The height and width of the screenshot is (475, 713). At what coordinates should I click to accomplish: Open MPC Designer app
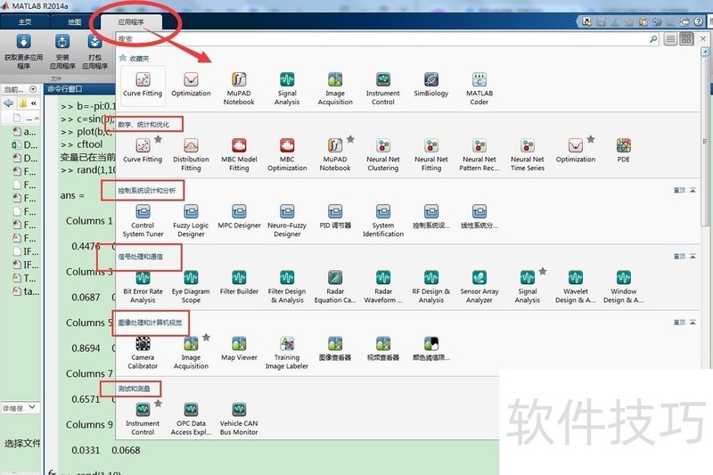(239, 217)
